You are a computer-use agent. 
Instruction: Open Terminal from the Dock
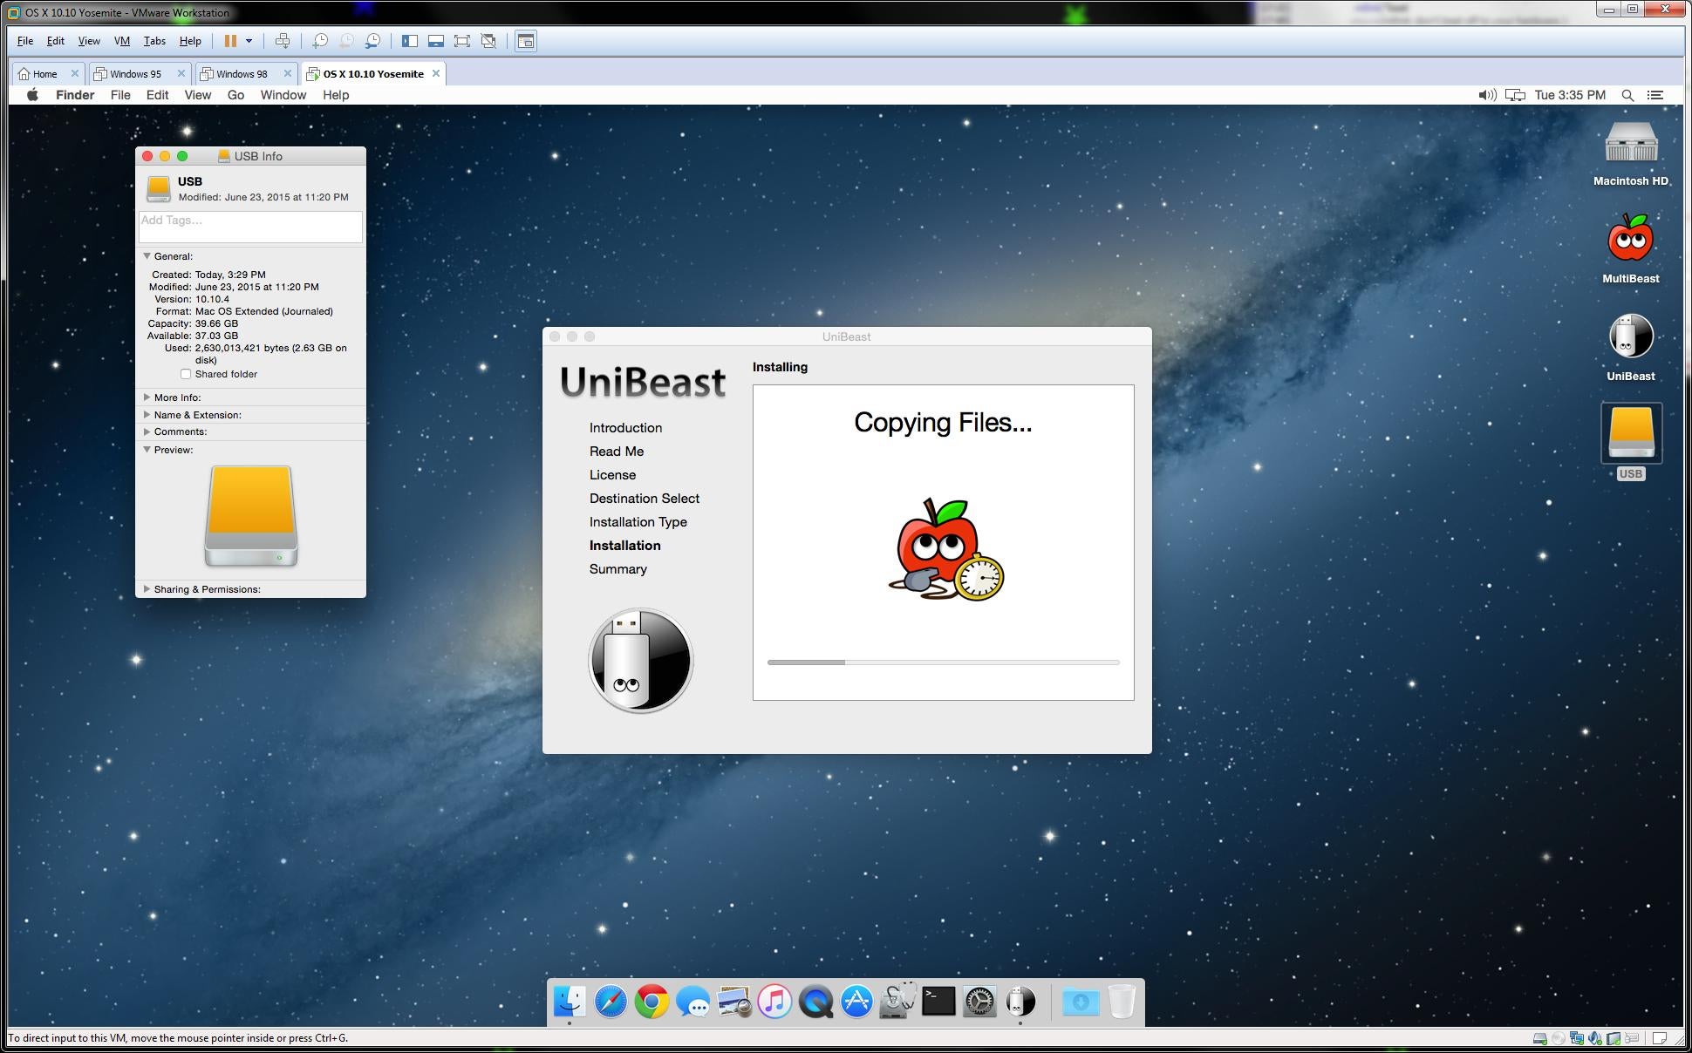click(x=938, y=1002)
